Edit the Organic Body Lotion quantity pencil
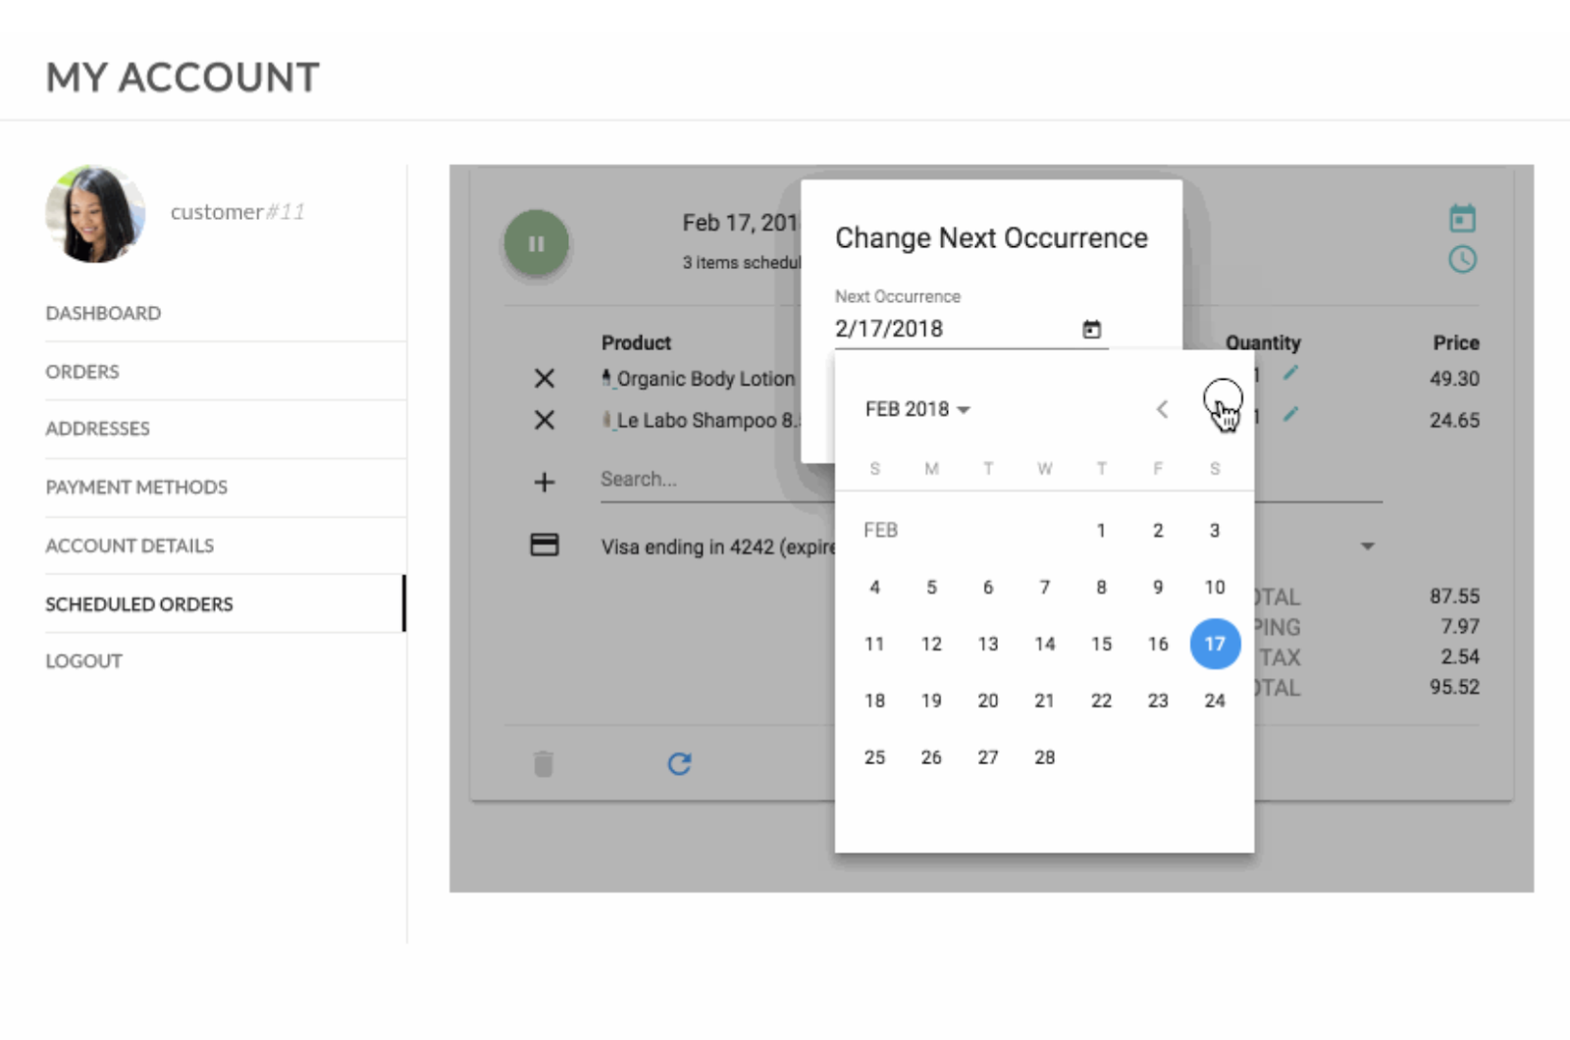Screen dimensions: 1570x1040 pyautogui.click(x=1292, y=373)
